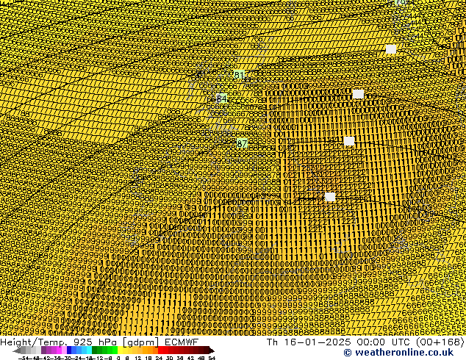This screenshot has width=466, height=360.
Task: Click the highlighted contour label 81
Action: click(239, 75)
